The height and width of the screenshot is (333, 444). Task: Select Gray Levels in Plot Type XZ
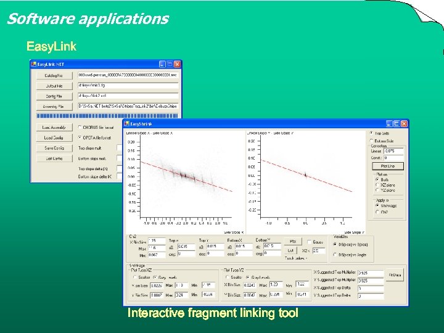[155, 277]
